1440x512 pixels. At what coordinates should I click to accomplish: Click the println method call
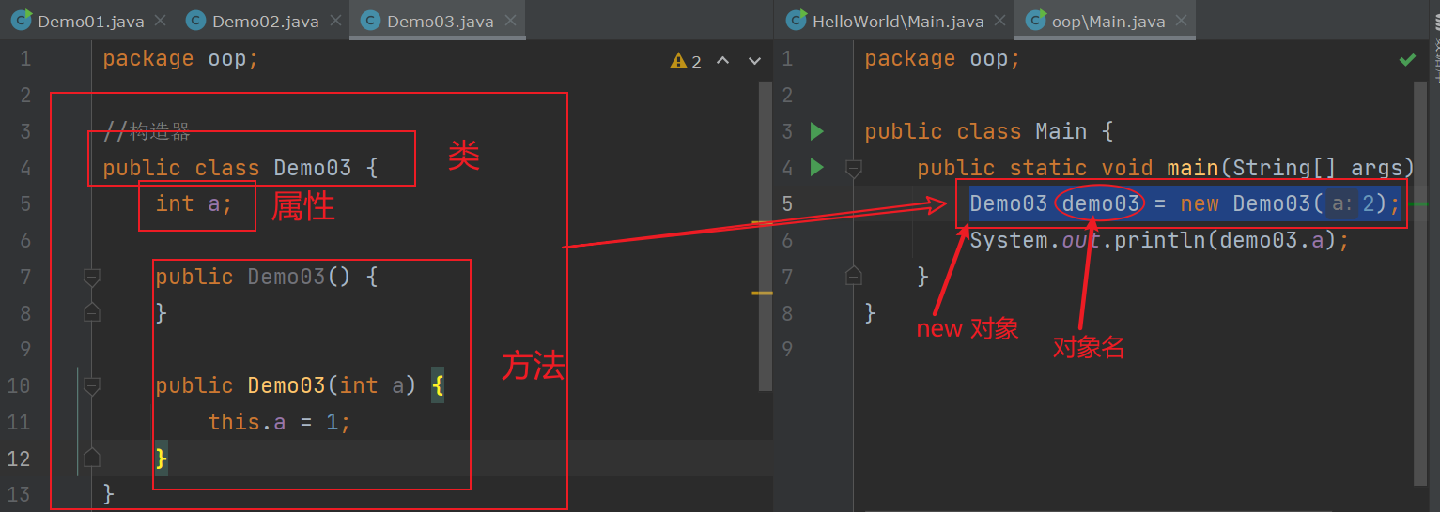coord(1154,241)
